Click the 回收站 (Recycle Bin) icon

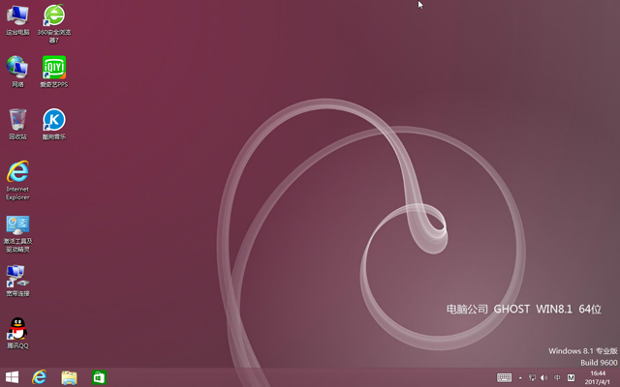click(17, 119)
